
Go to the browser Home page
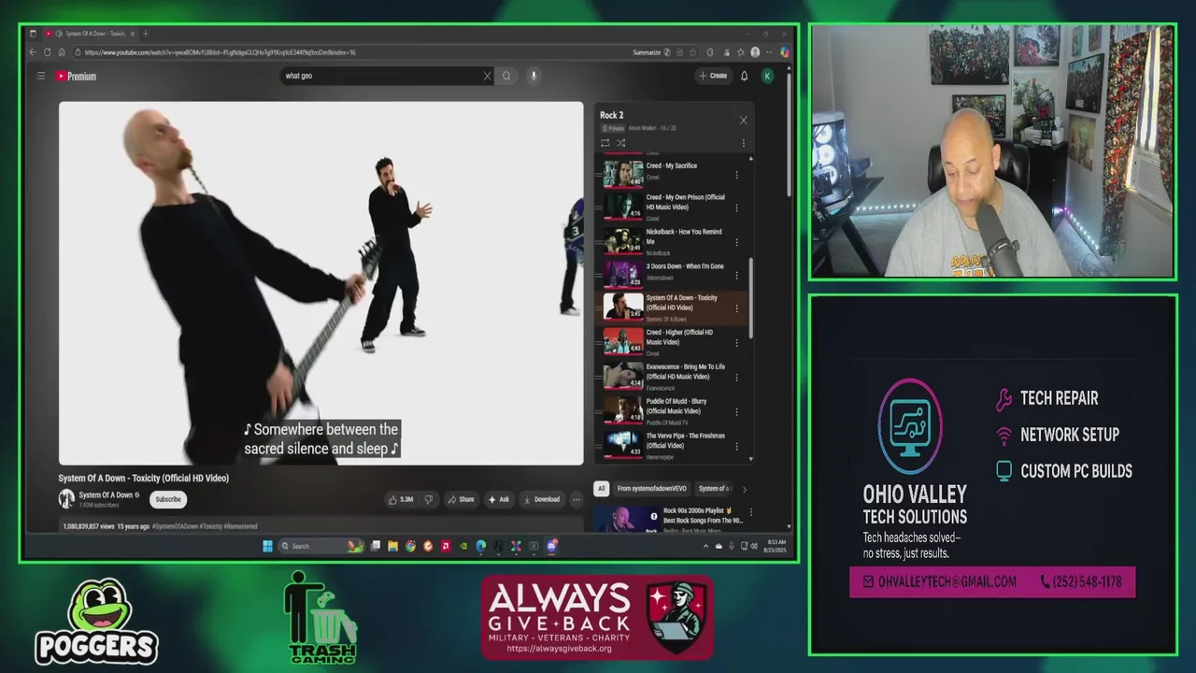point(62,52)
